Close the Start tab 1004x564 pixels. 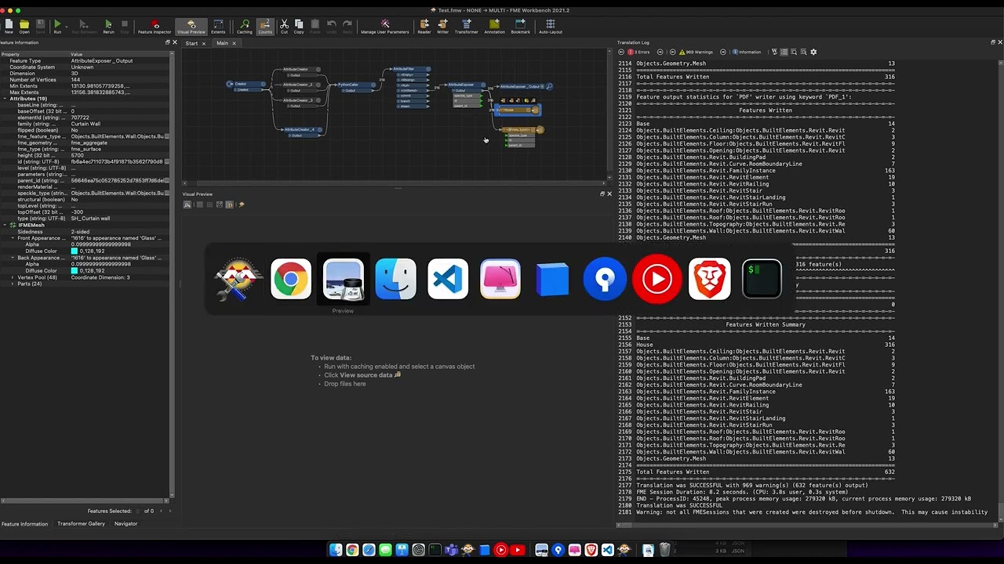pyautogui.click(x=204, y=43)
